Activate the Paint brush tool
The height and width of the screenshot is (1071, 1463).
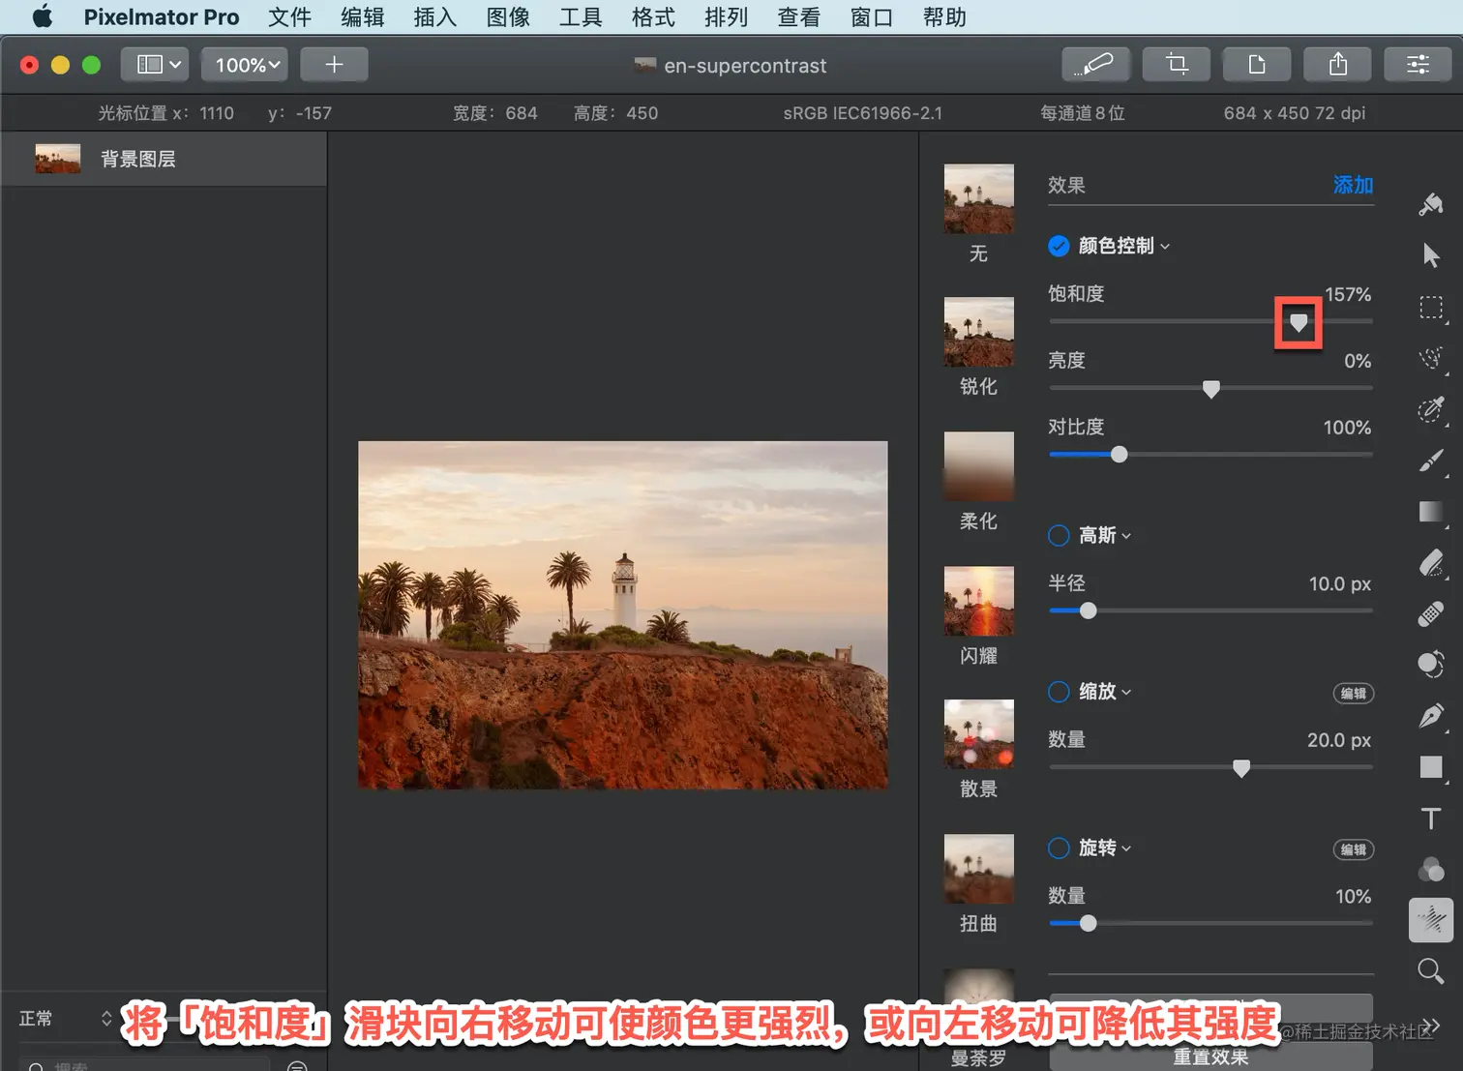click(x=1431, y=461)
